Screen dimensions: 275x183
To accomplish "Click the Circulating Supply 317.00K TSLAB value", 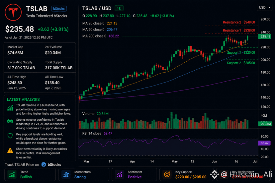I will click(x=21, y=68).
